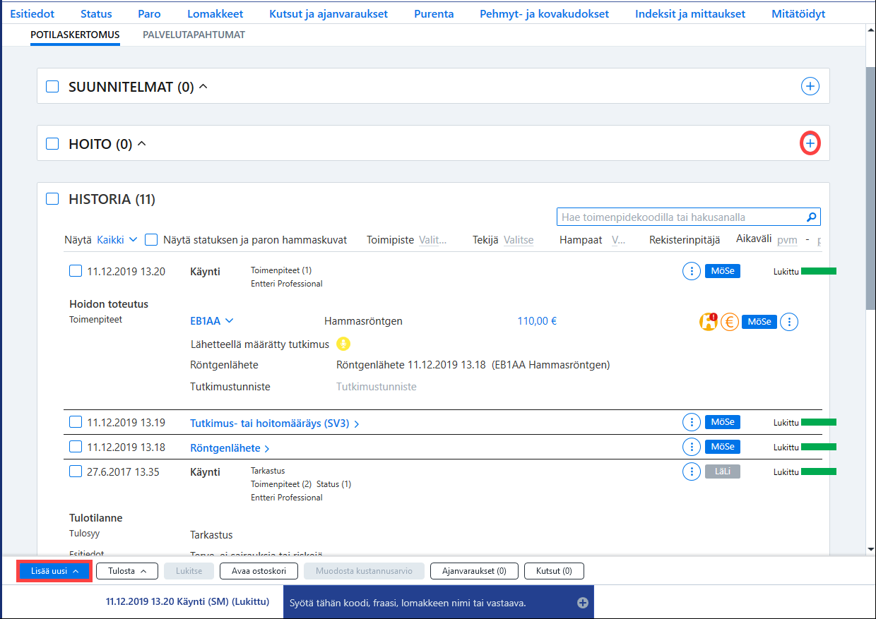Switch to PALVELUTAPAHTUMAT tab
Viewport: 876px width, 619px height.
(x=194, y=35)
